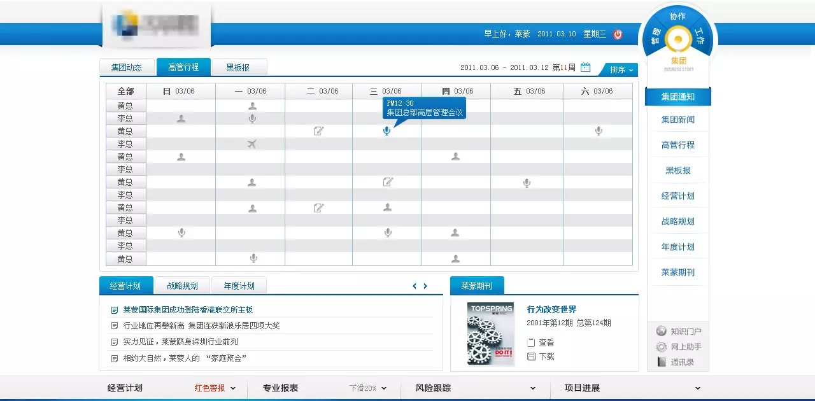Image resolution: width=815 pixels, height=401 pixels.
Task: Click the microphone icon in Sunday column
Action: (181, 233)
